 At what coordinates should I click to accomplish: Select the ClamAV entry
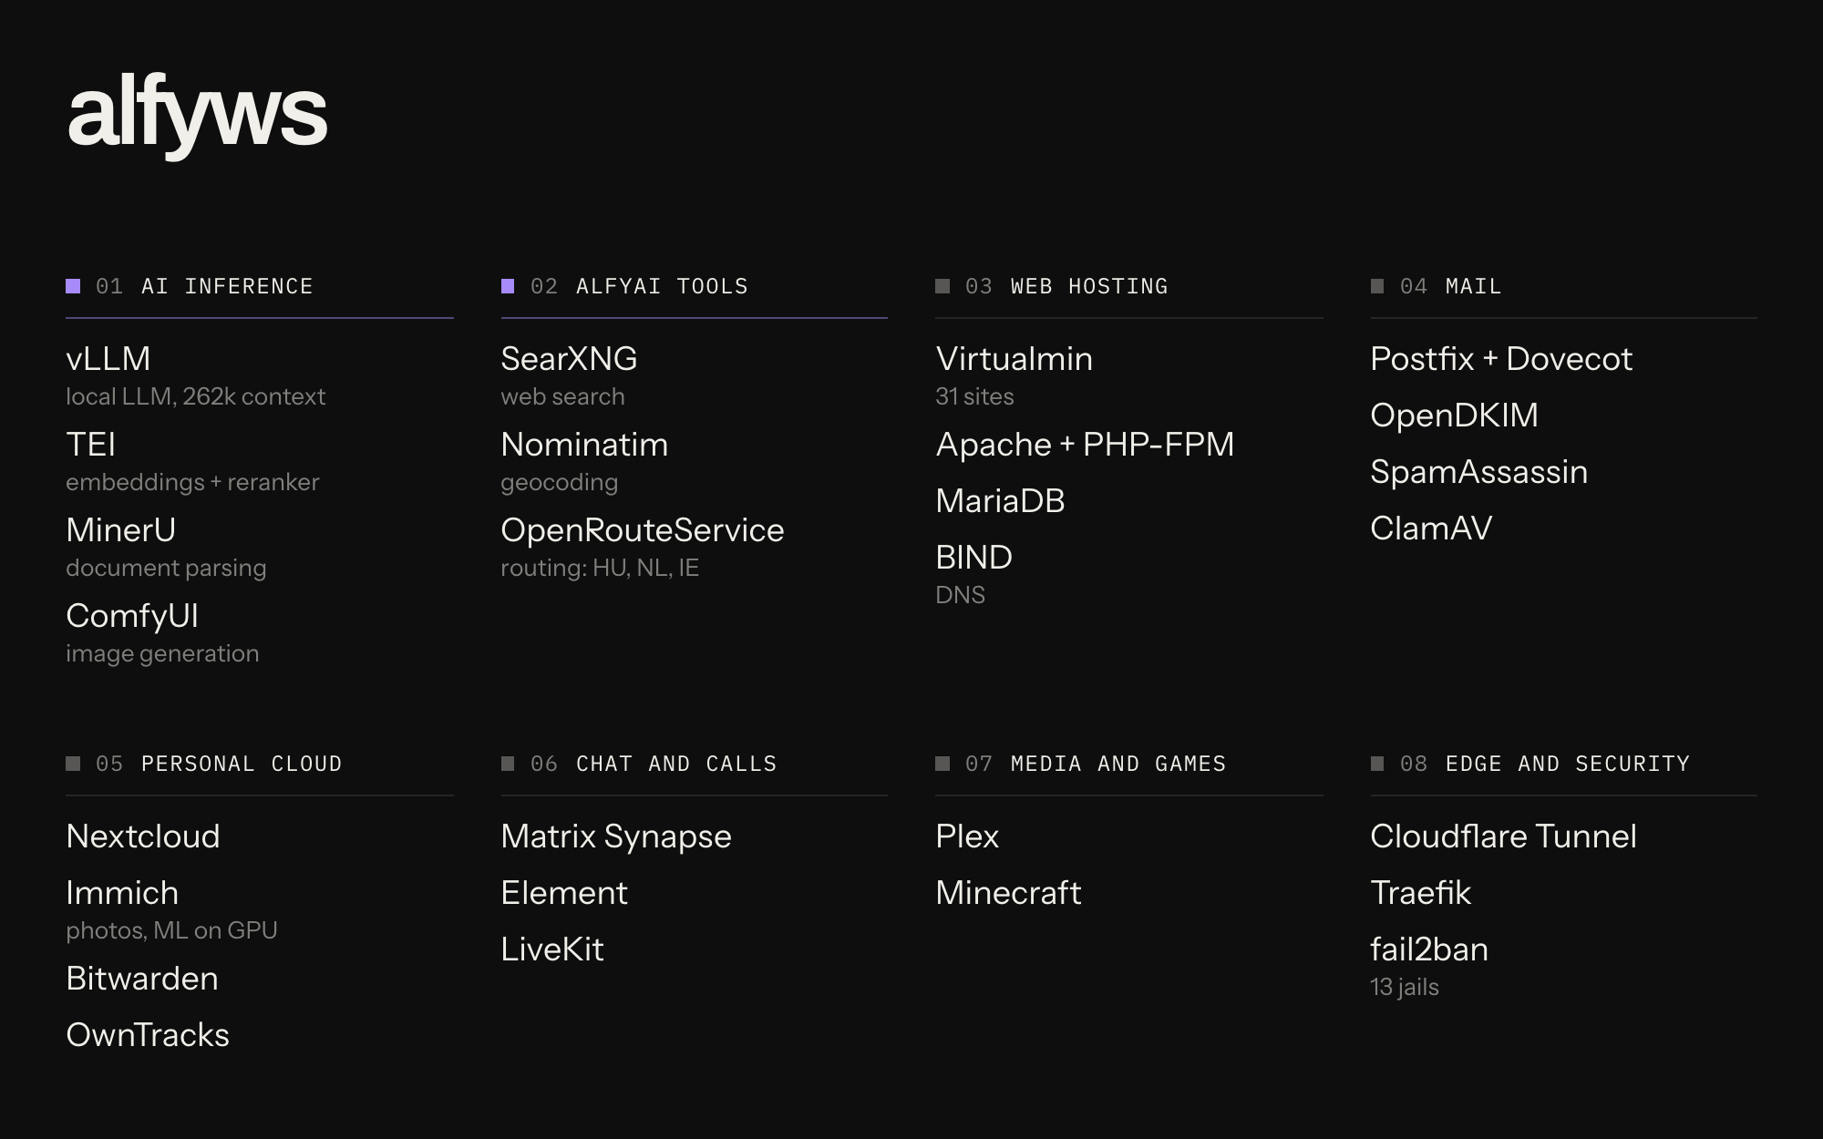tap(1431, 528)
